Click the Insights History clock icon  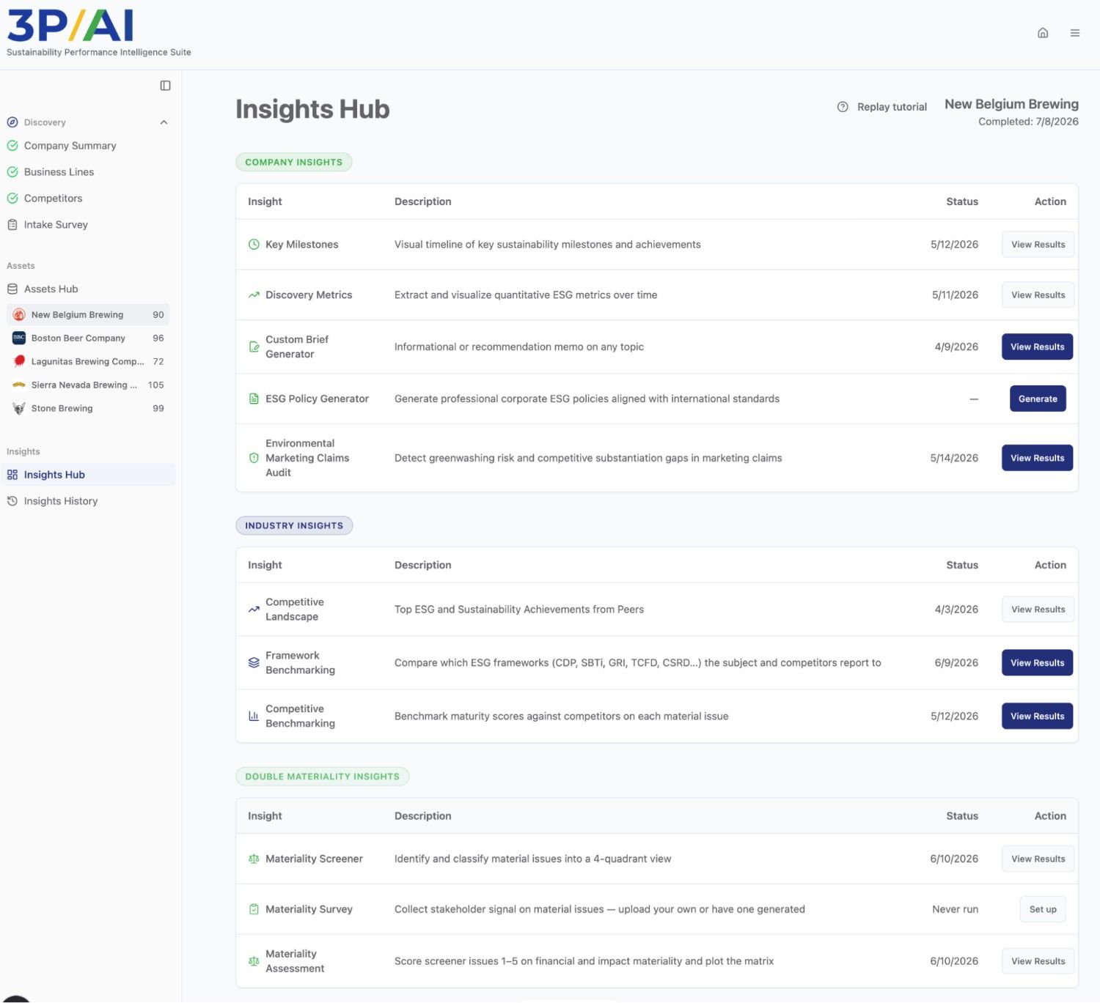click(12, 501)
